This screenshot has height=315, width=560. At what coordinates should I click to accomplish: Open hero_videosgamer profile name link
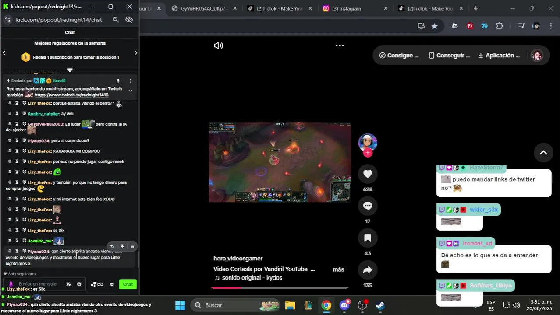pyautogui.click(x=238, y=259)
